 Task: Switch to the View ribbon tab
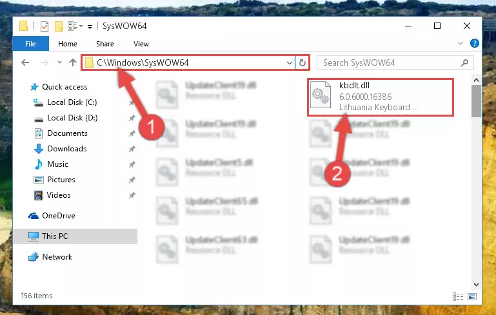coord(141,44)
